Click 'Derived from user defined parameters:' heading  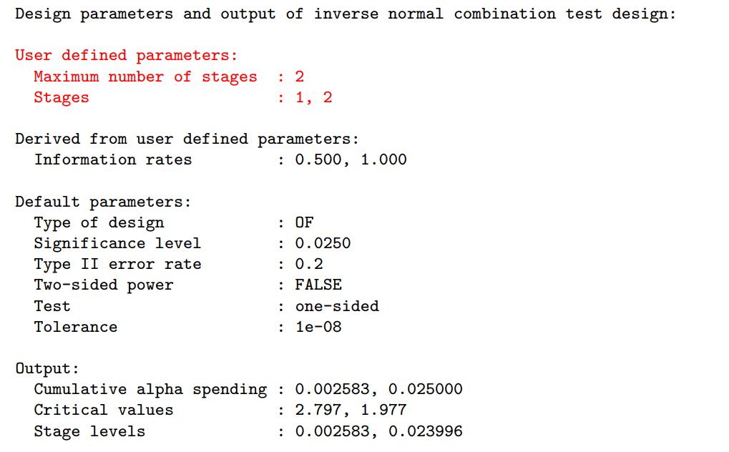tap(187, 139)
